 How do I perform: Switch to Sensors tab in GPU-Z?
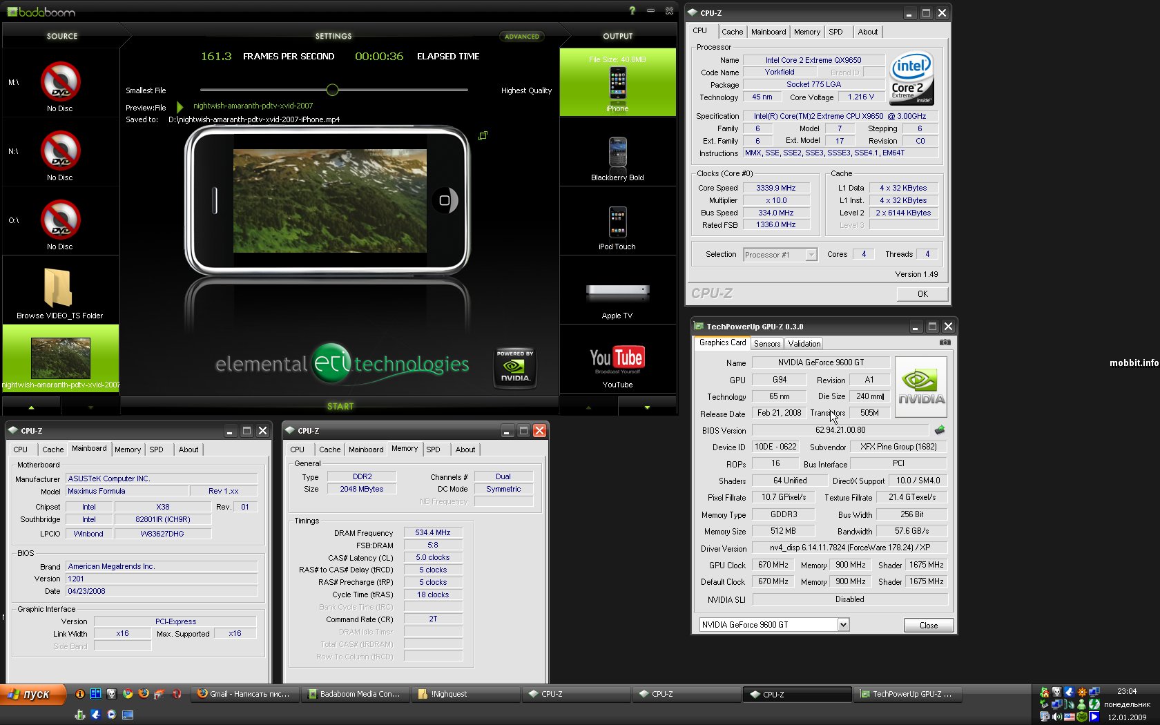(x=767, y=344)
